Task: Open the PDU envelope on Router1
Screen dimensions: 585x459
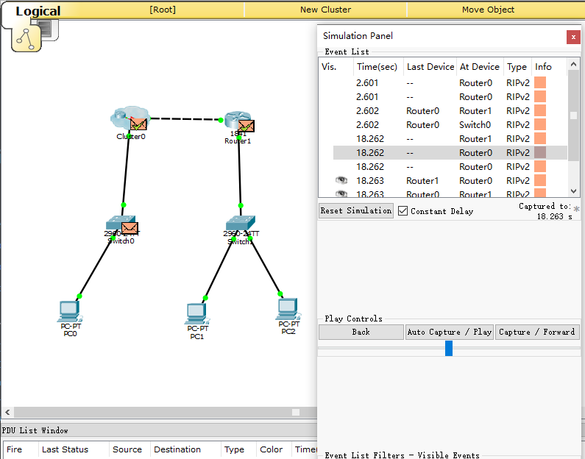Action: pos(247,126)
